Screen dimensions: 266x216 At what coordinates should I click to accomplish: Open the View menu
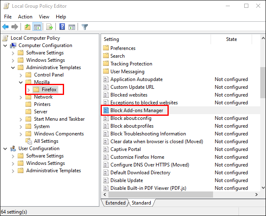click(x=44, y=17)
